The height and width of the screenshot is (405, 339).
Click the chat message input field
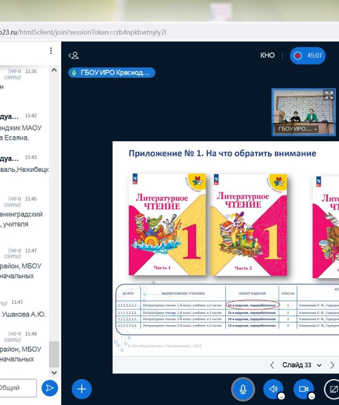(x=18, y=388)
